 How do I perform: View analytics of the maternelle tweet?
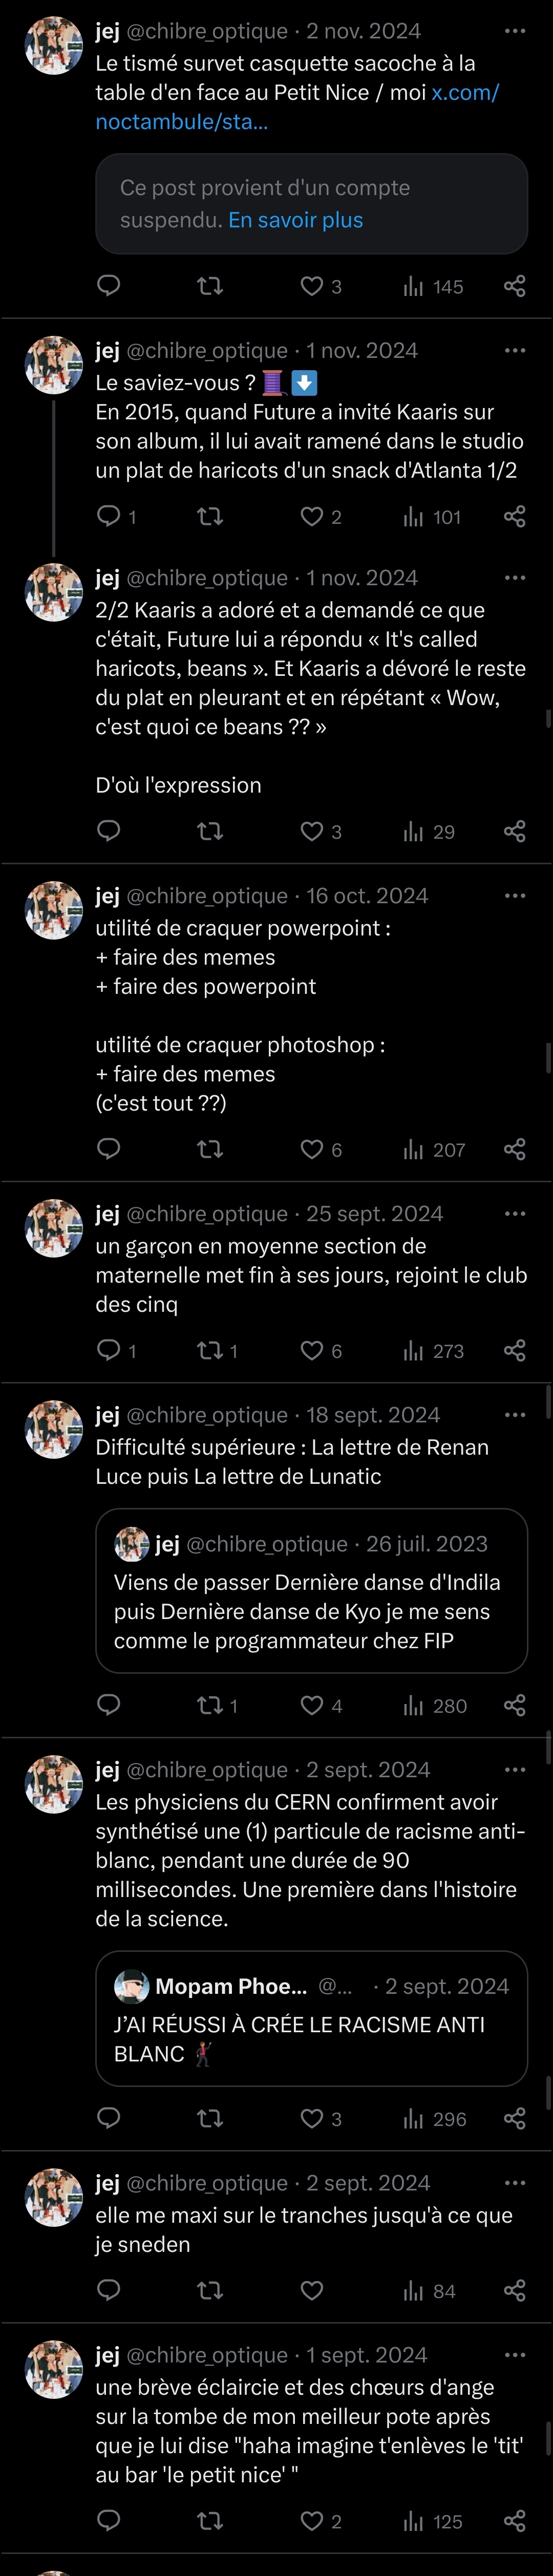click(x=434, y=1351)
